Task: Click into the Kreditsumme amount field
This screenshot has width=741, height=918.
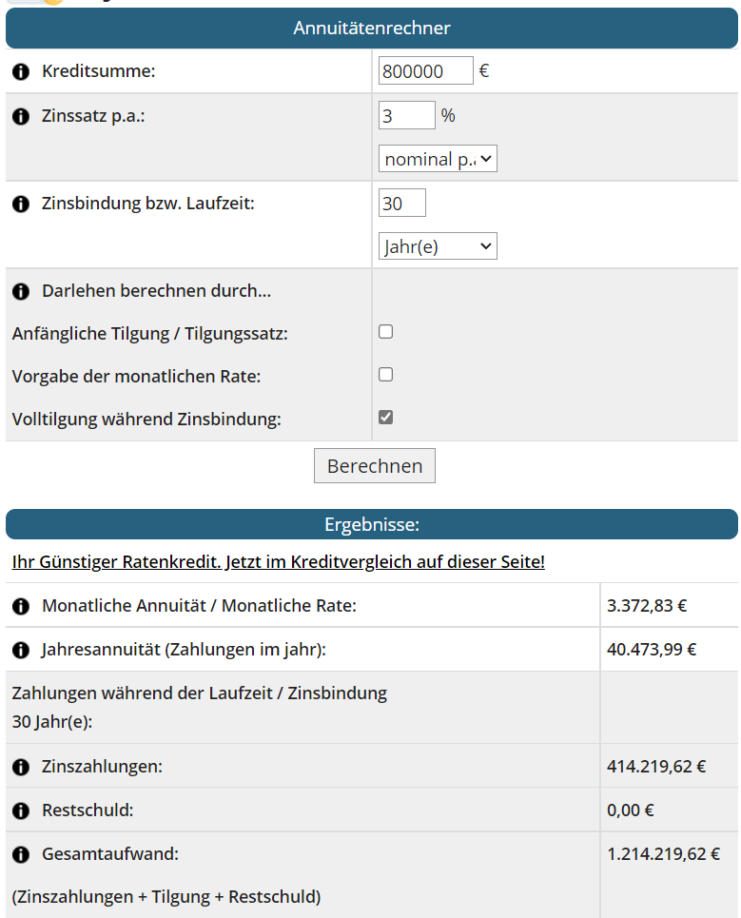Action: pyautogui.click(x=425, y=70)
